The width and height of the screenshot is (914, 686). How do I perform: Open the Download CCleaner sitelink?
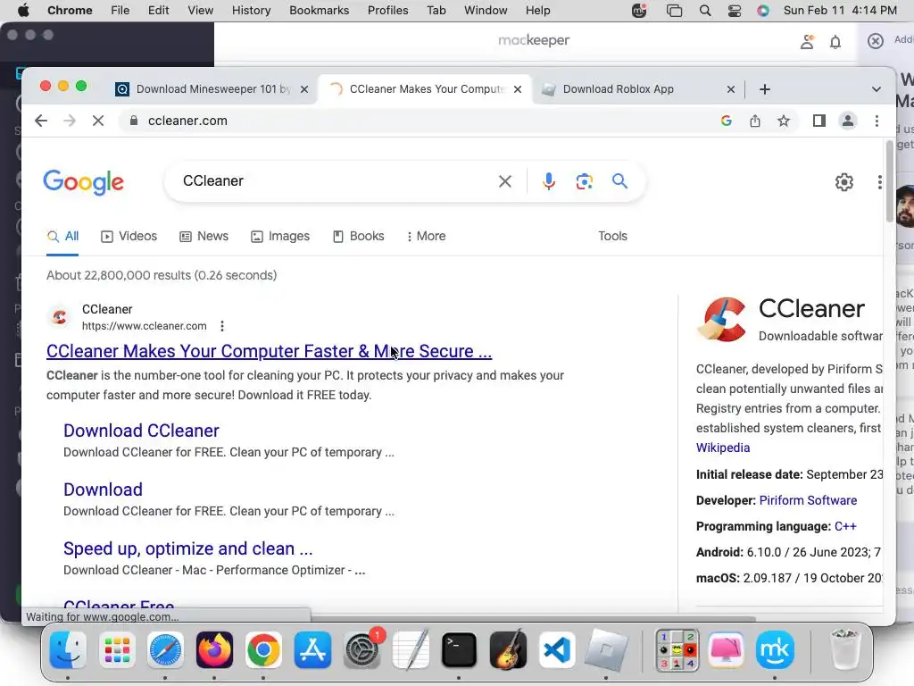141,431
